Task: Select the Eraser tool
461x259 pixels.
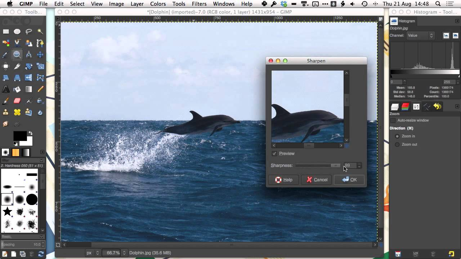Action: [17, 101]
